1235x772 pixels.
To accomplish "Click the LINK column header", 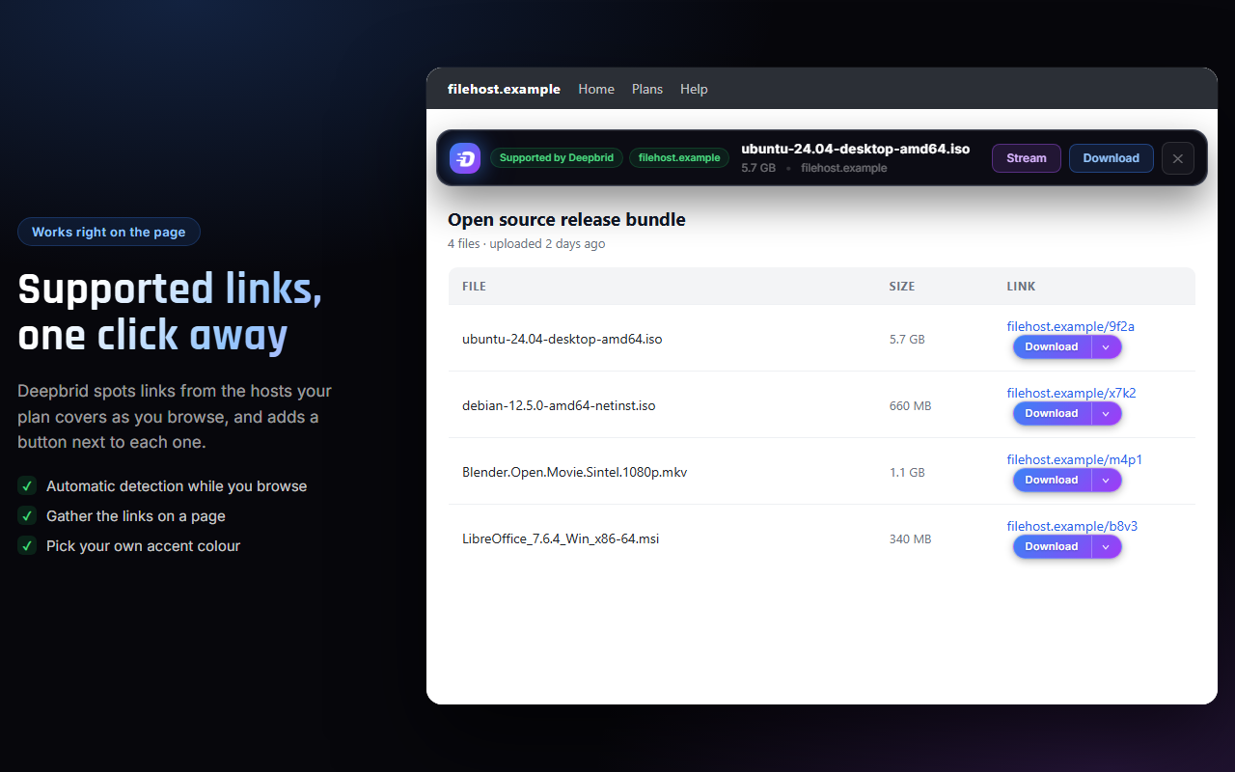I will click(1021, 287).
